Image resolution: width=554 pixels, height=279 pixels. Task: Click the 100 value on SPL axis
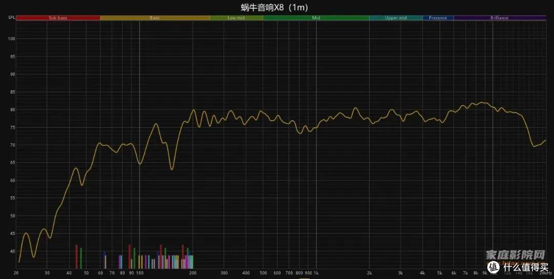[x=12, y=39]
